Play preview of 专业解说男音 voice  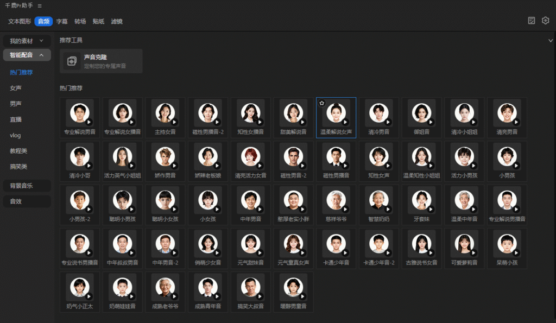(x=89, y=122)
